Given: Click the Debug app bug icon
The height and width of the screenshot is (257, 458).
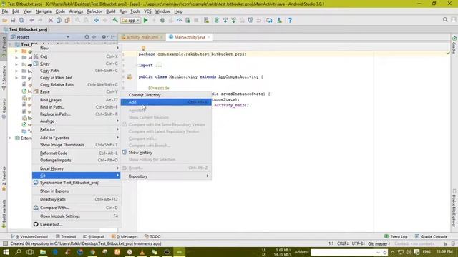Looking at the screenshot, I should 162,21.
